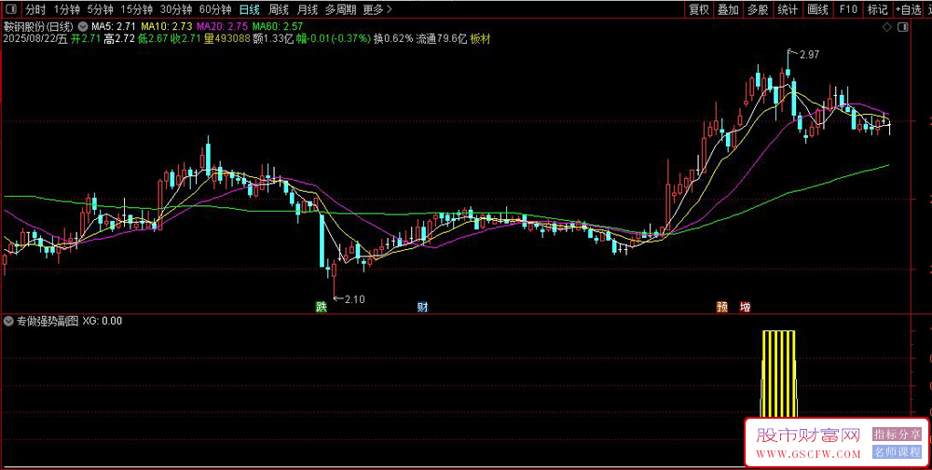Image resolution: width=932 pixels, height=470 pixels.
Task: Open the 多周期 multi-period view
Action: 340,9
